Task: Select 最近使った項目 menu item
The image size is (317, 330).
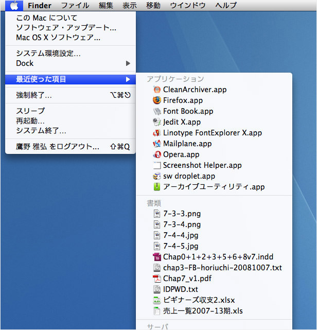Action: (x=71, y=79)
